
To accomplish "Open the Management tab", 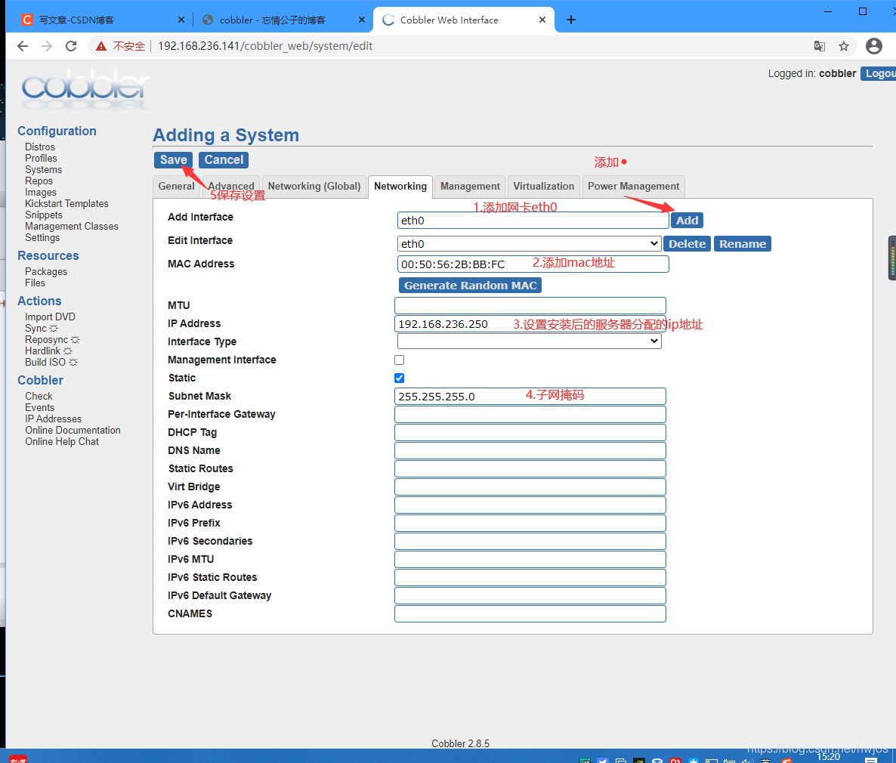I will click(470, 187).
